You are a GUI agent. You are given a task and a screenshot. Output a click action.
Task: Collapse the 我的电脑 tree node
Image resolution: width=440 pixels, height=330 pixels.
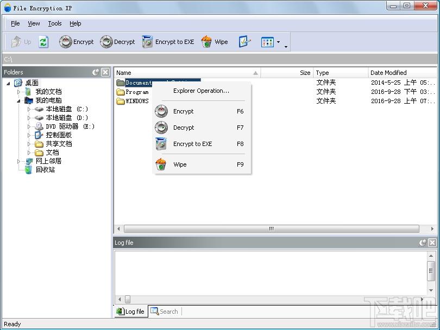pyautogui.click(x=18, y=100)
